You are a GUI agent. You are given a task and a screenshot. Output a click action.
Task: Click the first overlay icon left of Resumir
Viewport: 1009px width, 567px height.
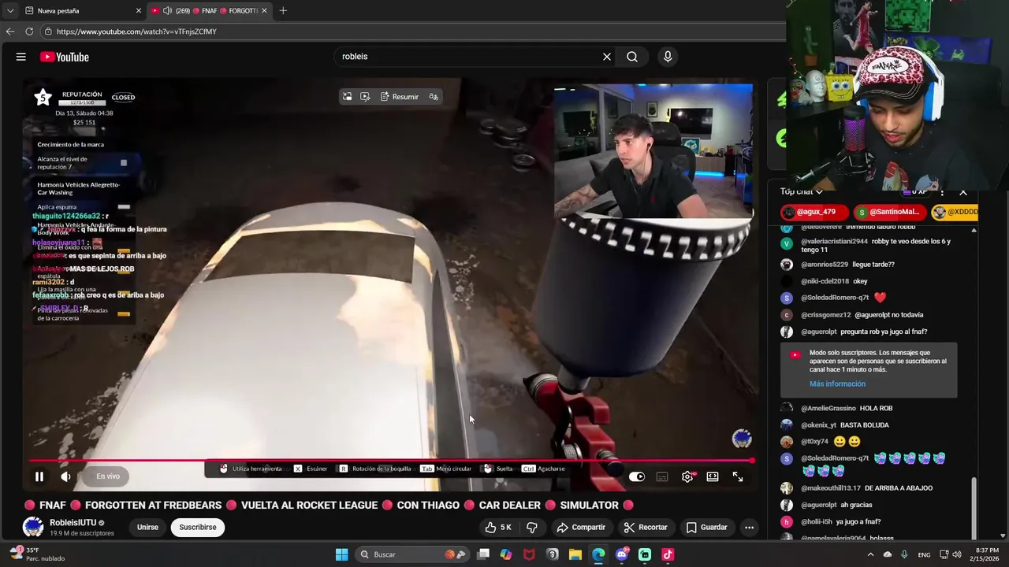click(347, 97)
